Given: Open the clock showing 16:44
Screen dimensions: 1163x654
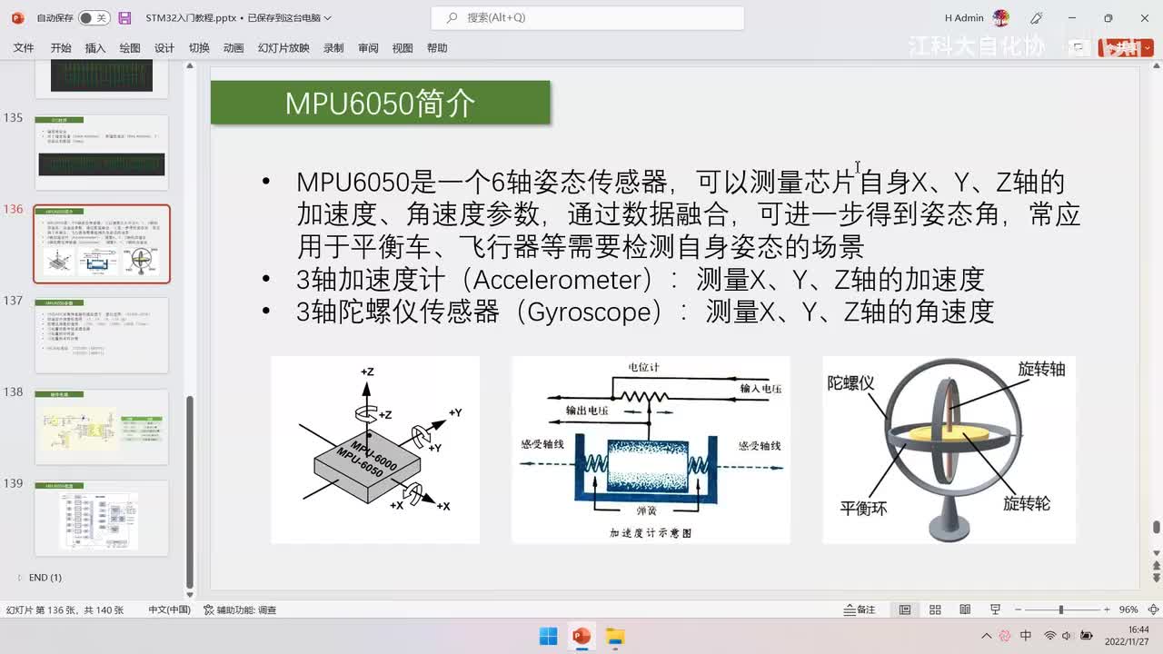Looking at the screenshot, I should pyautogui.click(x=1128, y=636).
